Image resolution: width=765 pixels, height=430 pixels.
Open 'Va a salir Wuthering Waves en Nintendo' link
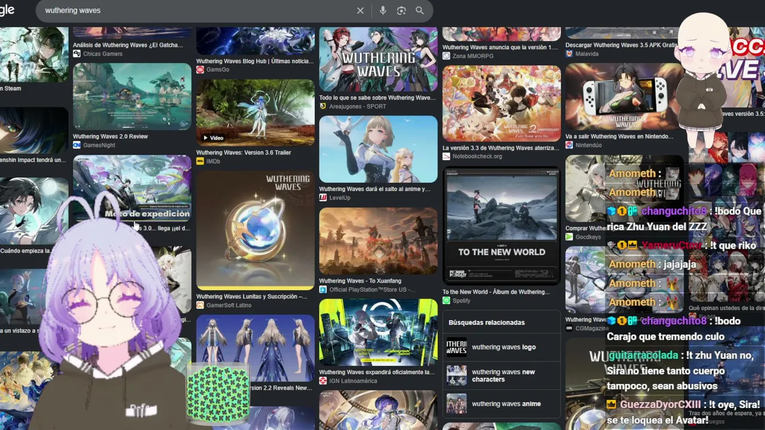point(619,137)
